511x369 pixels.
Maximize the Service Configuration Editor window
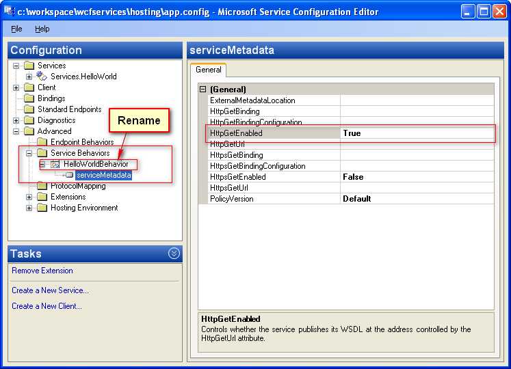[484, 12]
